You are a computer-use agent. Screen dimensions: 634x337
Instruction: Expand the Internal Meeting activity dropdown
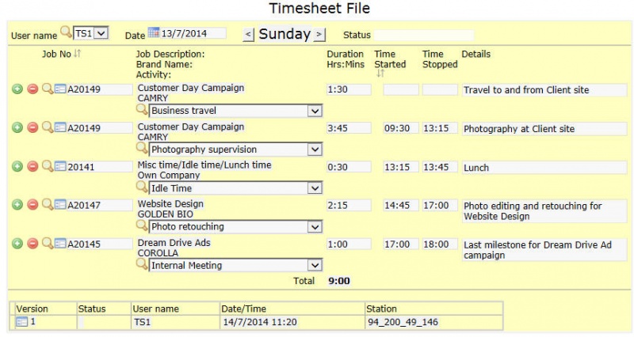(315, 265)
